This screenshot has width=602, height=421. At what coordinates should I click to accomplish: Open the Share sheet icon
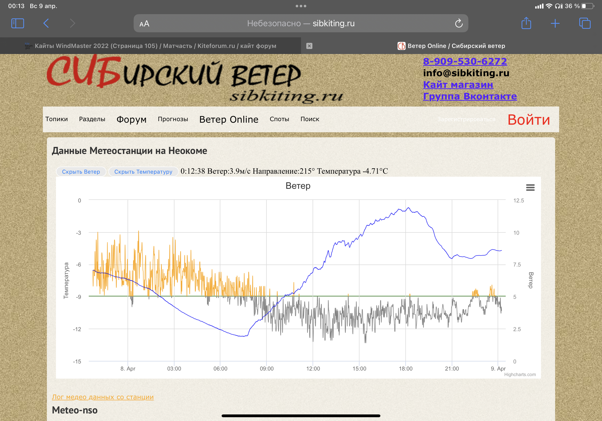click(x=526, y=23)
